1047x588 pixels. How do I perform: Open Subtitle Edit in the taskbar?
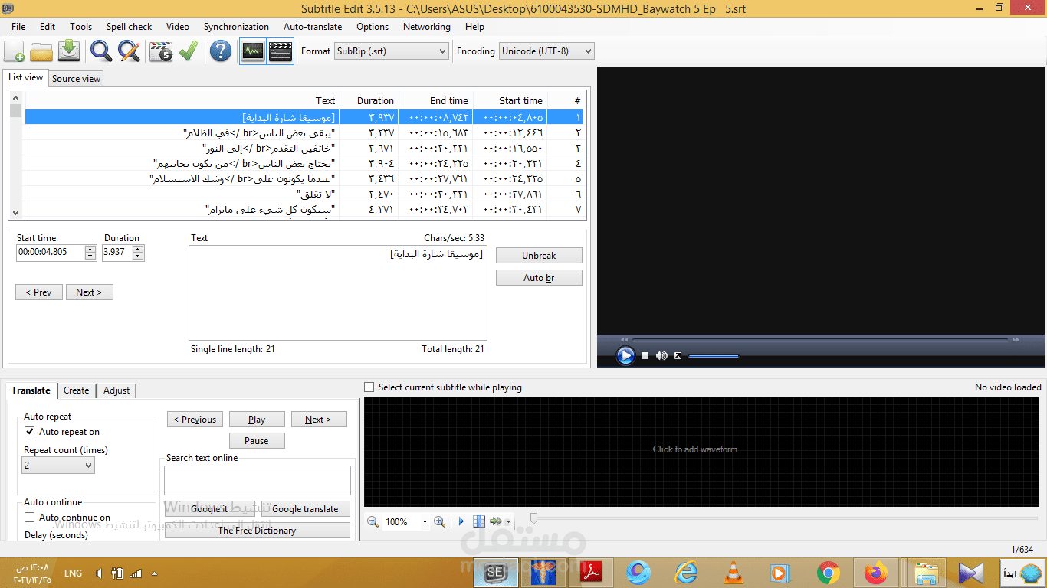tap(496, 572)
